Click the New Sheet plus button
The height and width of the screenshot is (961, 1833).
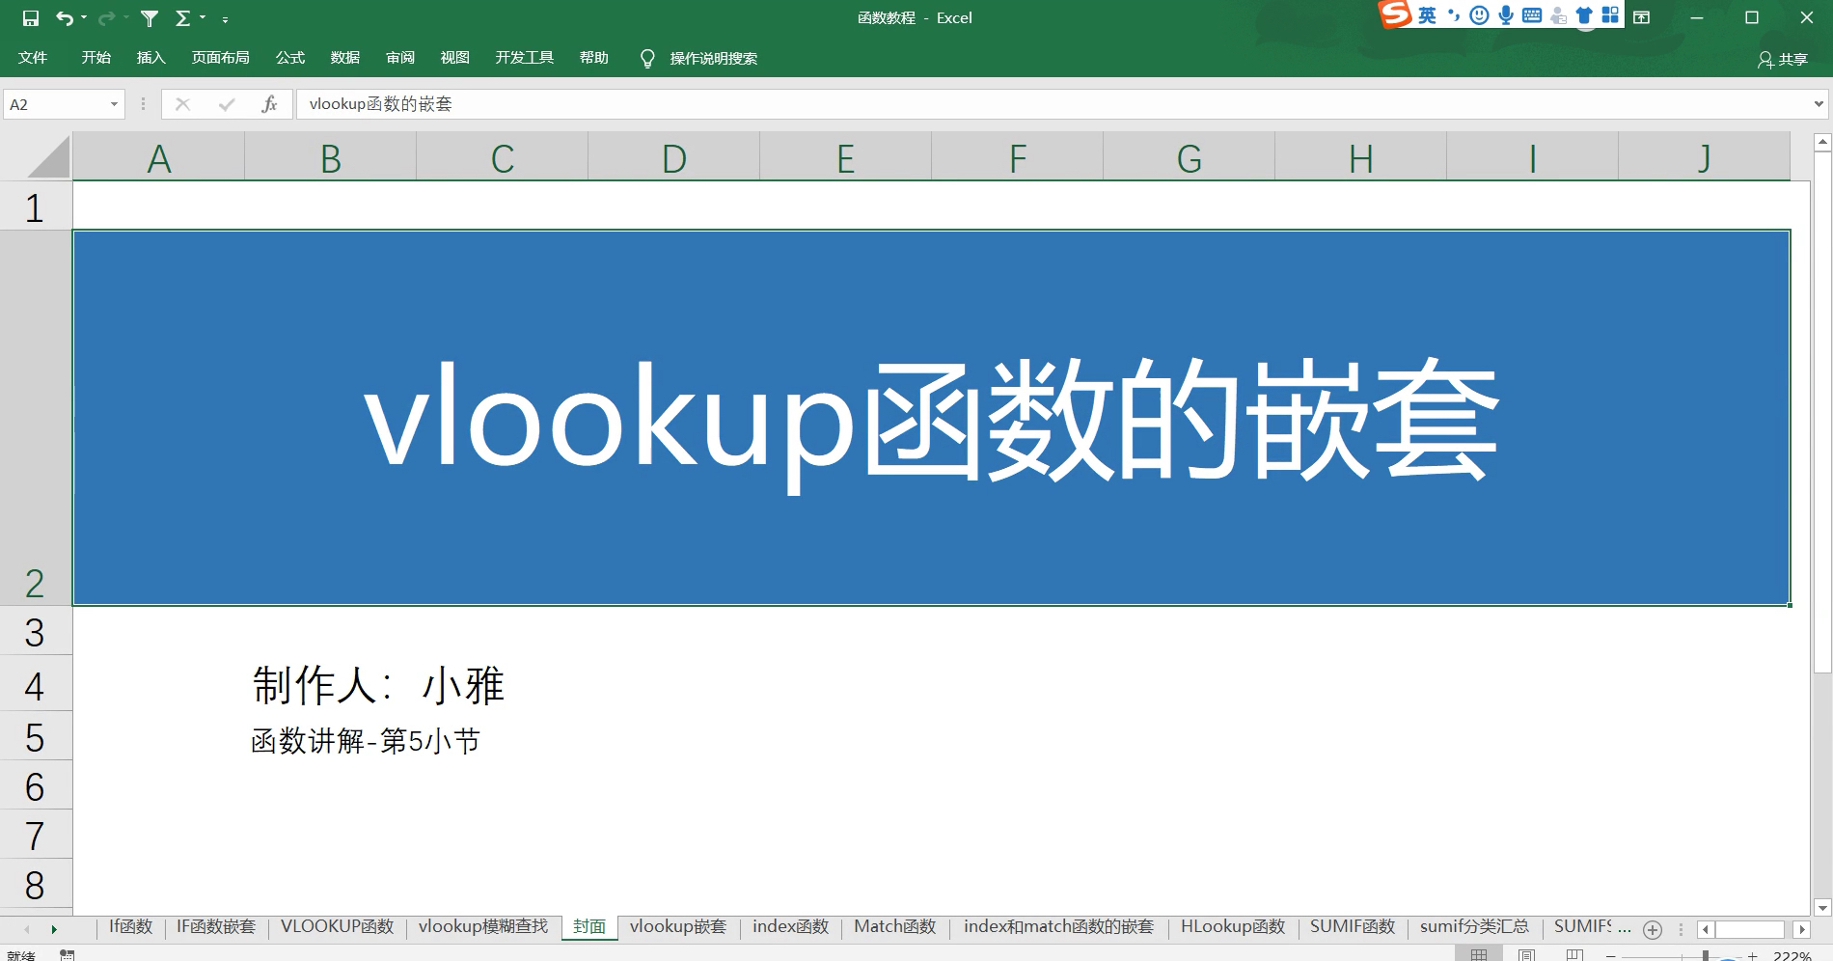(1652, 927)
